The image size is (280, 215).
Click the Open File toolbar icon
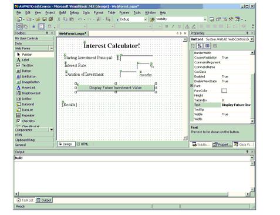[x=38, y=19]
